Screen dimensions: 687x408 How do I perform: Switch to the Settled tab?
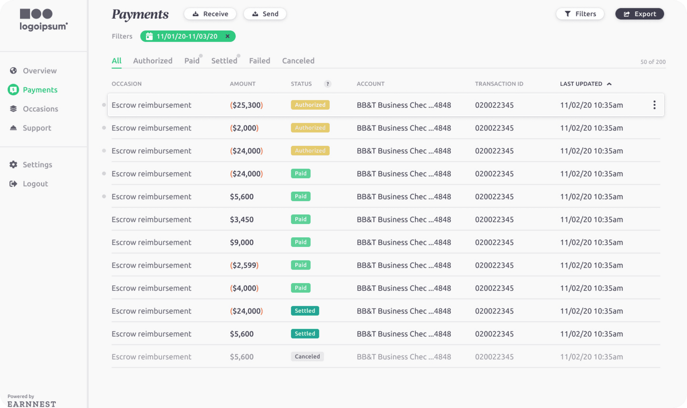[224, 61]
